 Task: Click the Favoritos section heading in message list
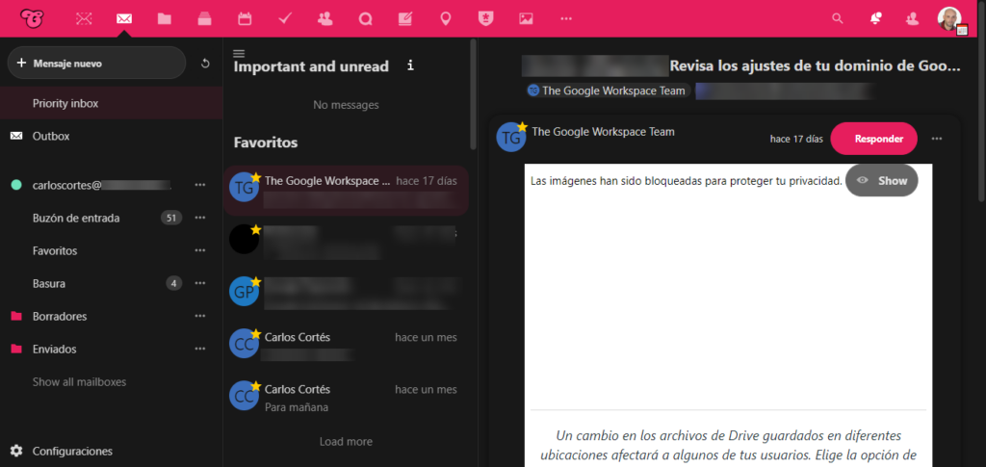coord(266,143)
